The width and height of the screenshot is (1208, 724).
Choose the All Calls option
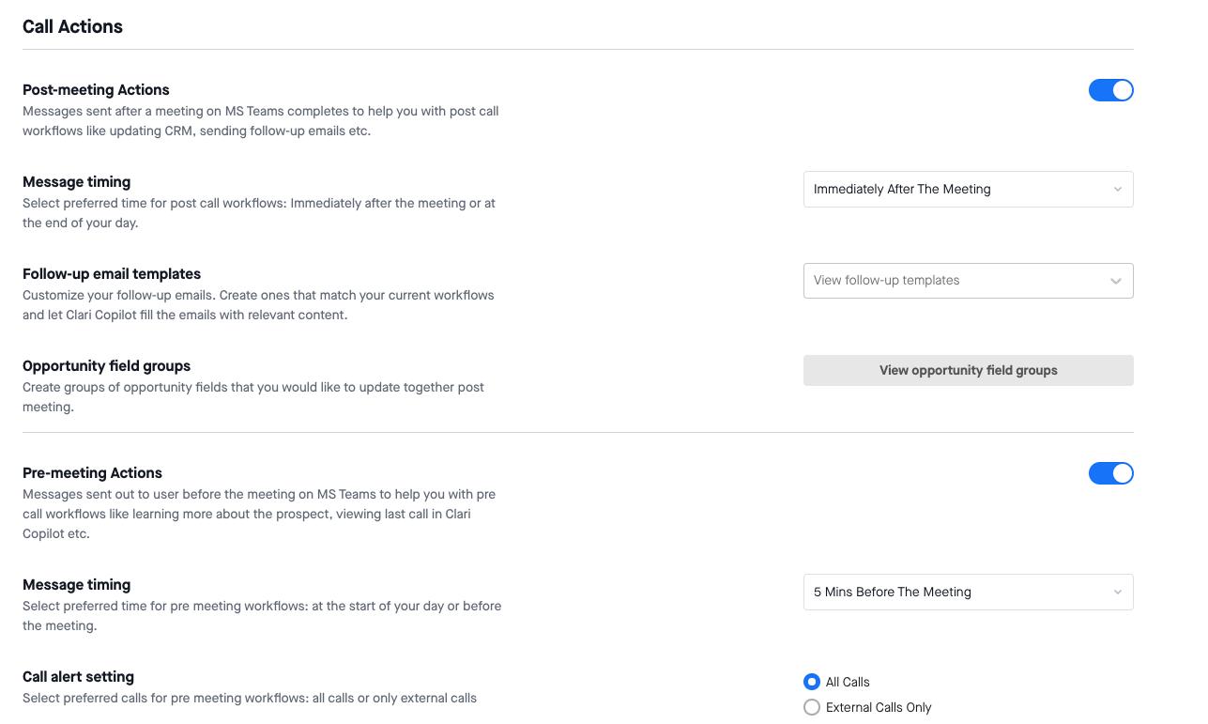click(x=811, y=682)
